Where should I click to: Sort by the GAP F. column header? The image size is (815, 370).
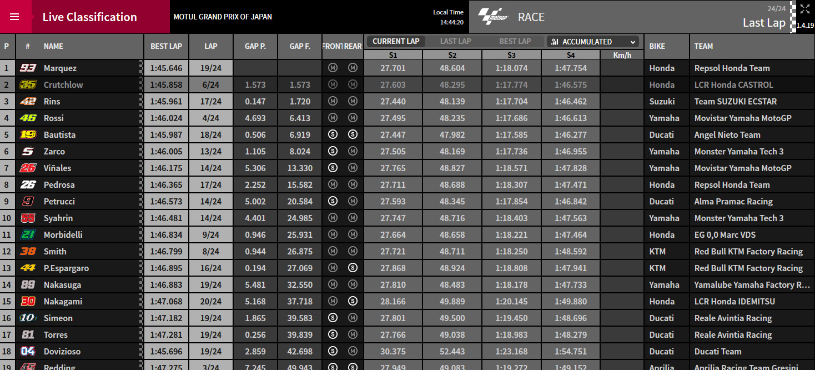pyautogui.click(x=300, y=46)
